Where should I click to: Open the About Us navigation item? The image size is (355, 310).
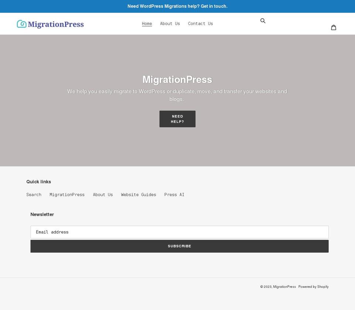click(x=170, y=23)
